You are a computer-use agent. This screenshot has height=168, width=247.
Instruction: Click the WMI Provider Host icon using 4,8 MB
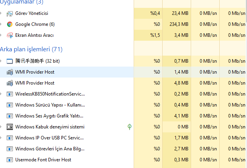(10, 83)
